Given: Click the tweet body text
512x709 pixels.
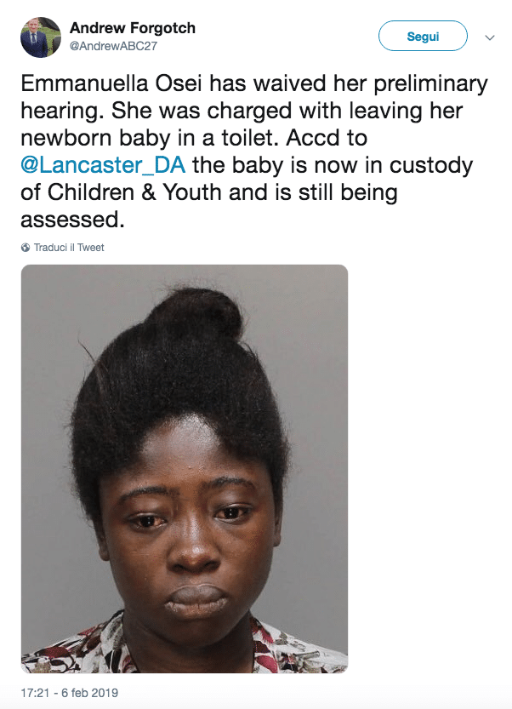Looking at the screenshot, I should (254, 152).
